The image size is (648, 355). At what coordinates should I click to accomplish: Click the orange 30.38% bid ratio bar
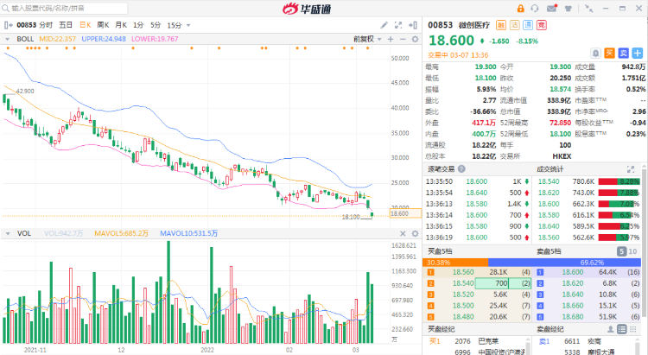coord(455,263)
